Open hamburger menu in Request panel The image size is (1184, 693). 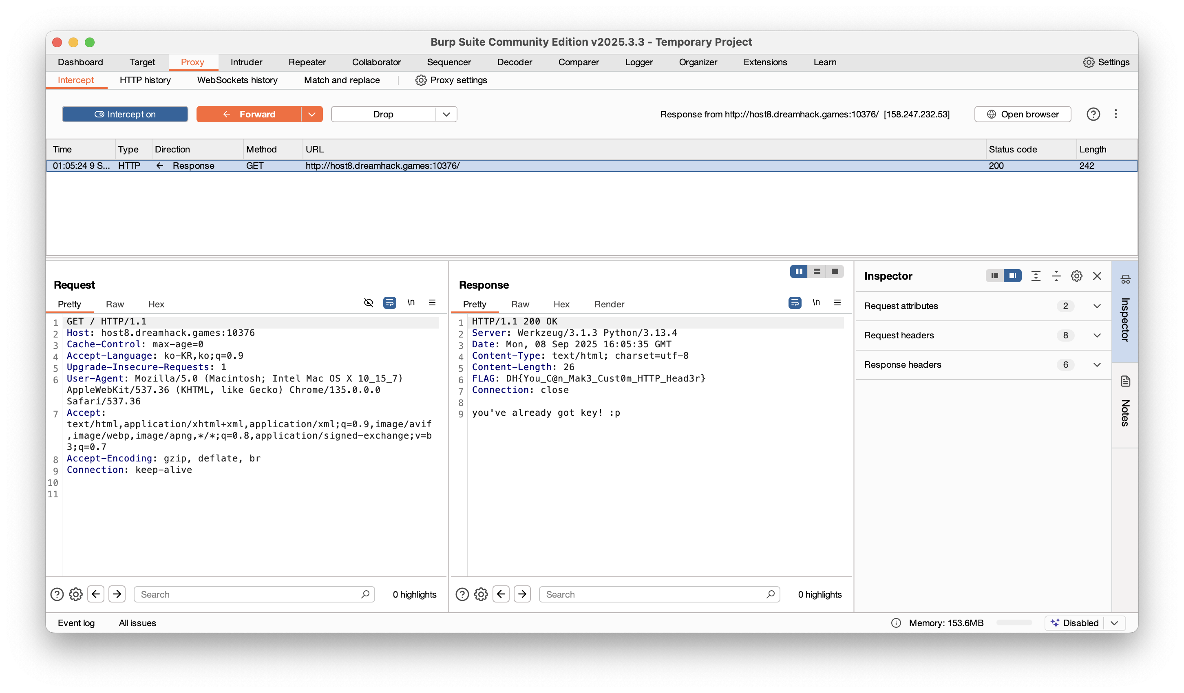(432, 302)
